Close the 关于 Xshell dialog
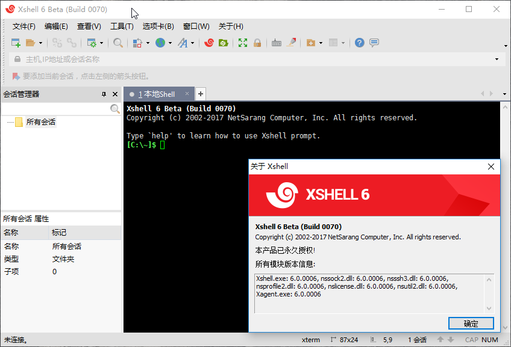511x347 pixels. (491, 167)
